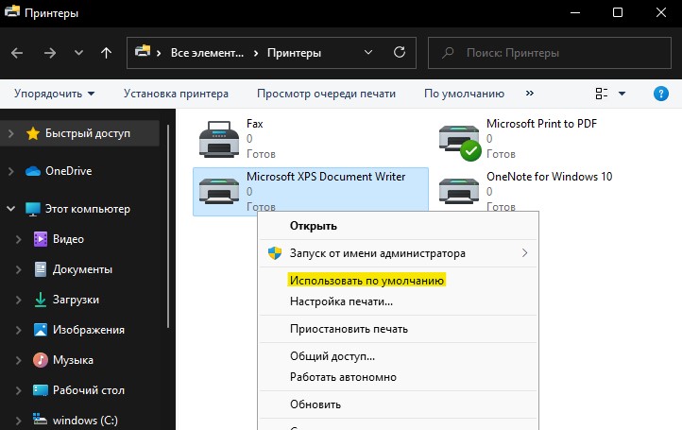Choose Открыть in the context menu
The height and width of the screenshot is (430, 682).
tap(398, 226)
